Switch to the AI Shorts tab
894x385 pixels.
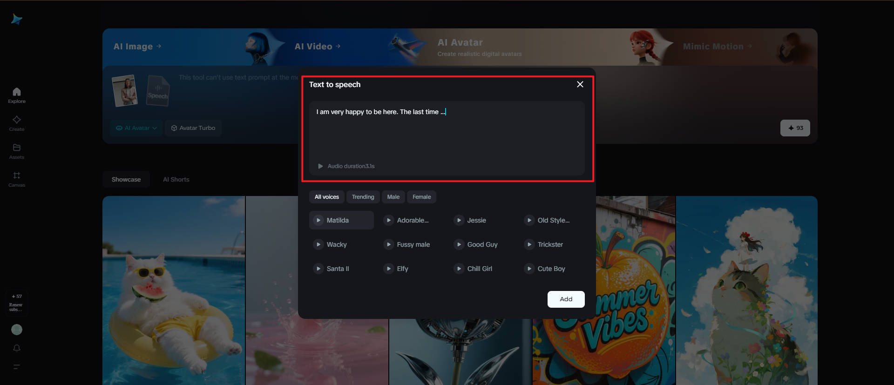[x=176, y=179]
